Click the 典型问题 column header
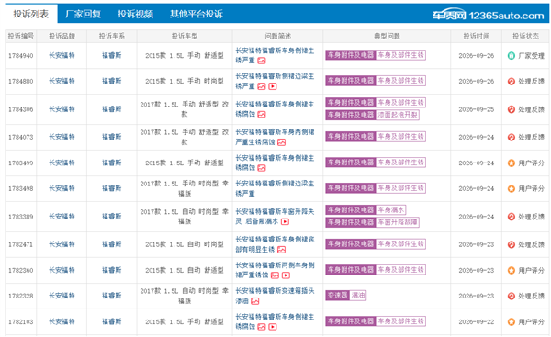This screenshot has height=337, width=551. (387, 36)
